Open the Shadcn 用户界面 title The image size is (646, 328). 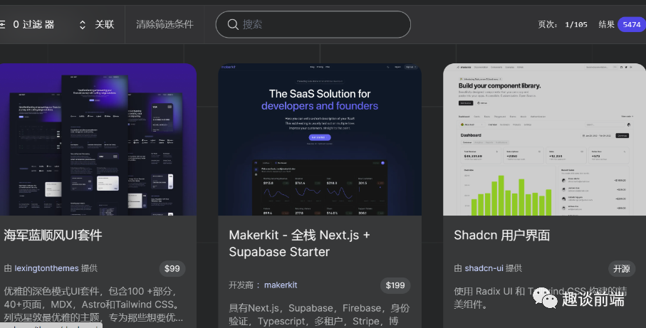coord(502,236)
